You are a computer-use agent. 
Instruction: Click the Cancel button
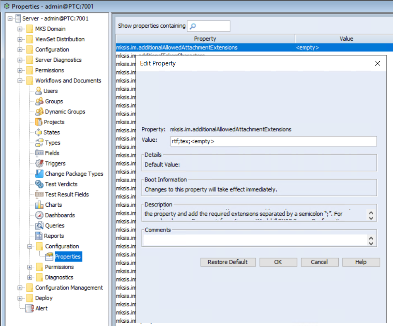click(x=319, y=262)
